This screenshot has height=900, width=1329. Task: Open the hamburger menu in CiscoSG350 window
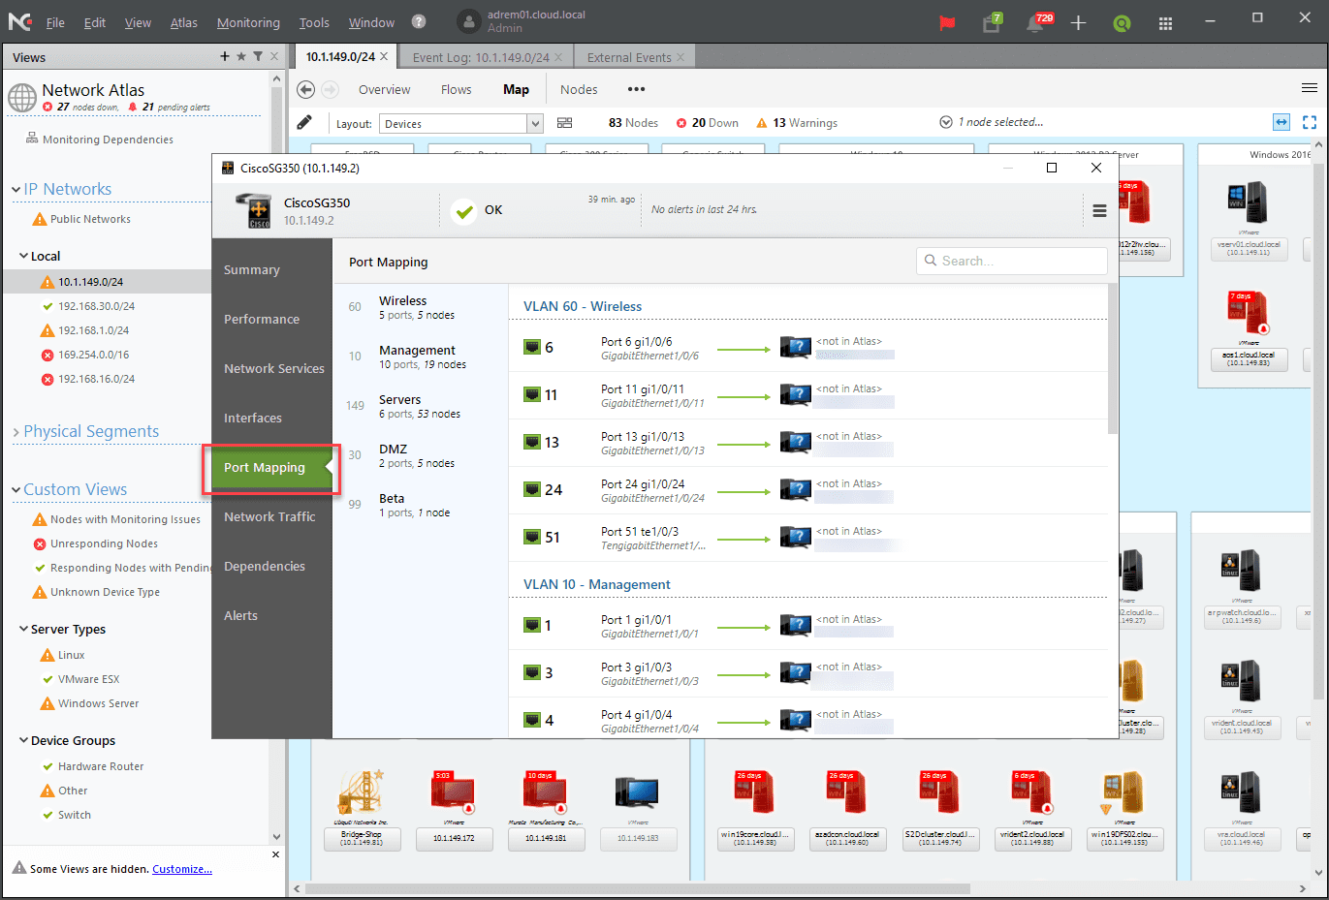pyautogui.click(x=1099, y=210)
